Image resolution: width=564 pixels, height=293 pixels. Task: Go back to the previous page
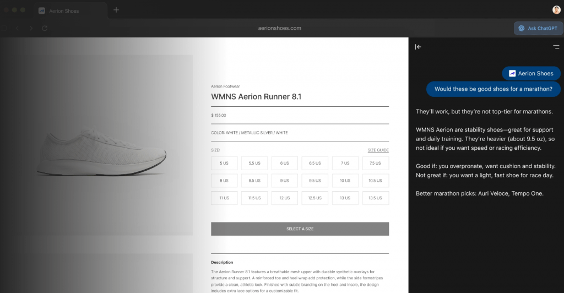(18, 28)
